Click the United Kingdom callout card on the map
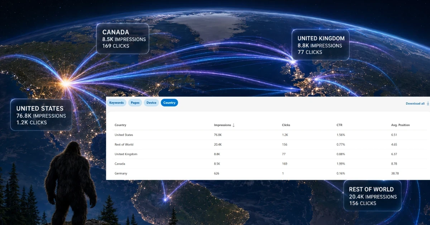Viewport: 430px width, 225px height. coord(321,45)
